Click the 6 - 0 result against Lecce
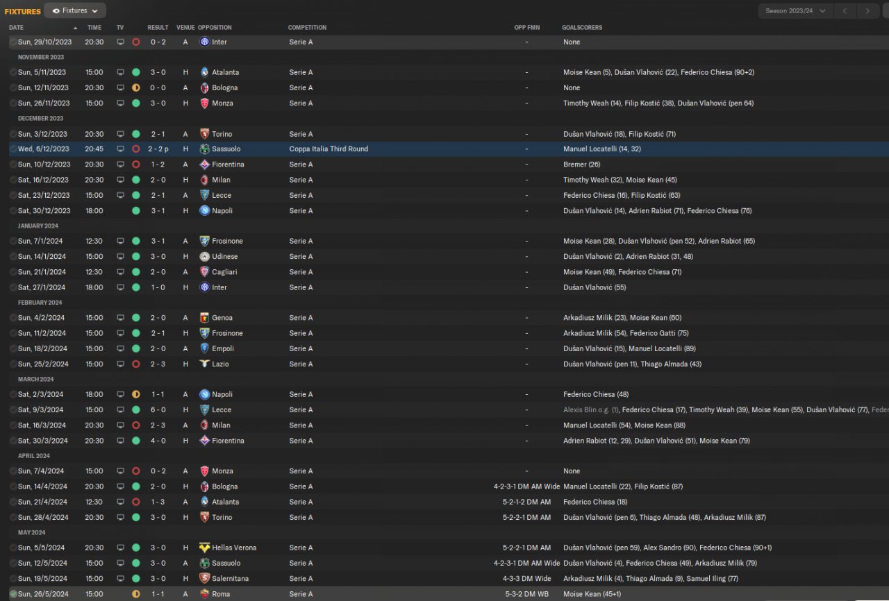 158,410
